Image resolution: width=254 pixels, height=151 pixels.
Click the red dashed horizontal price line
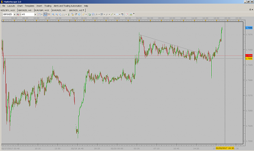point(122,55)
